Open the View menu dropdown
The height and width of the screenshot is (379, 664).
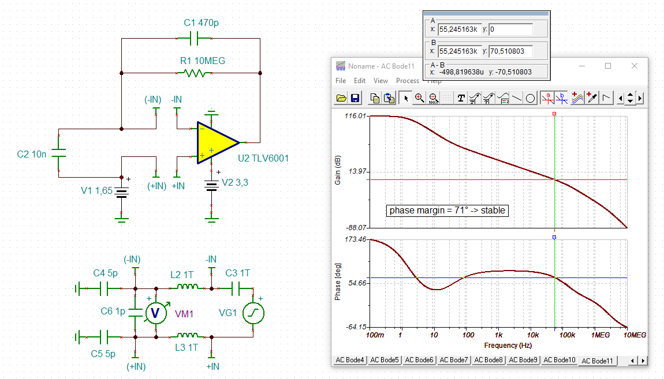coord(381,80)
